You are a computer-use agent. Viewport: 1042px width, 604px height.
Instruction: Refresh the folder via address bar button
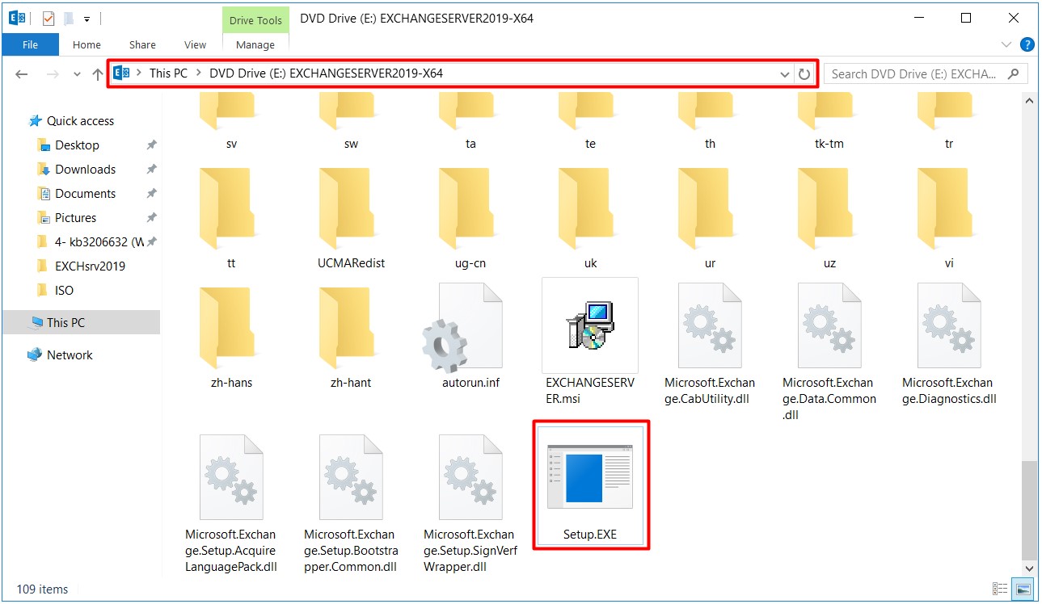click(804, 73)
